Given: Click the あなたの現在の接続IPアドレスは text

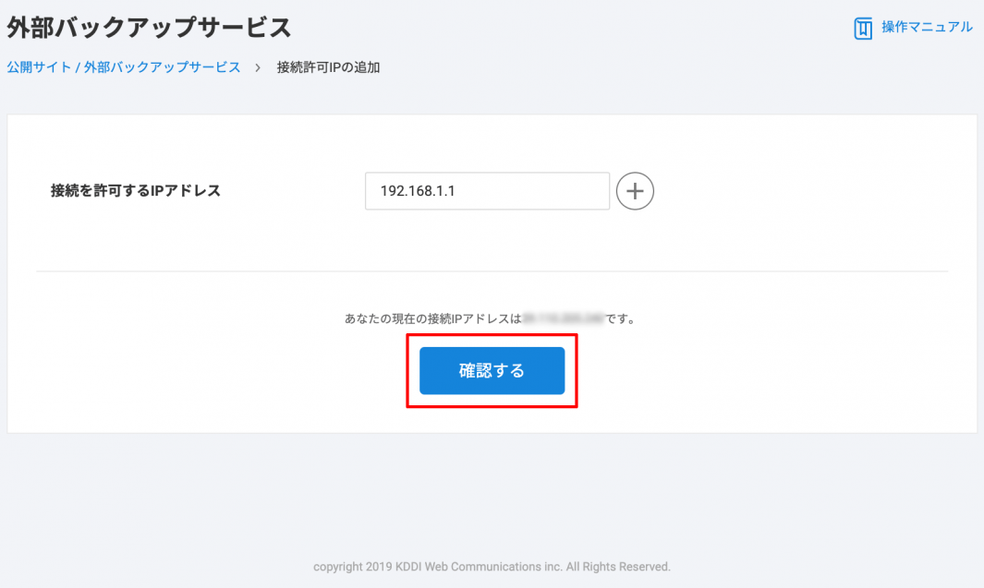Looking at the screenshot, I should pos(432,318).
